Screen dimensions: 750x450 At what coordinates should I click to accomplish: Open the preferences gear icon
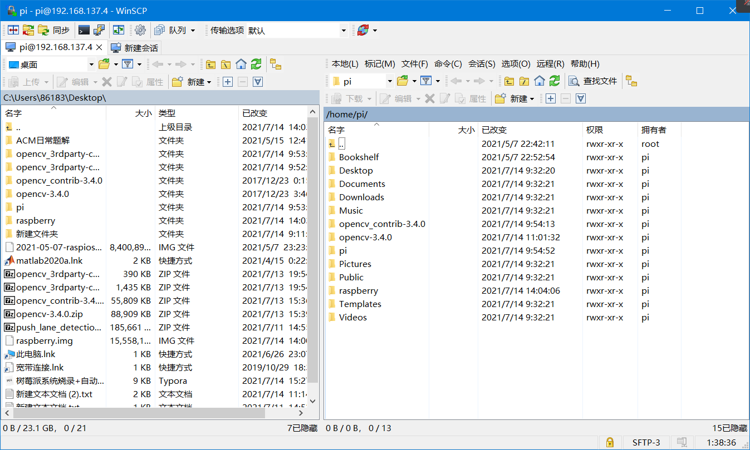click(x=140, y=30)
